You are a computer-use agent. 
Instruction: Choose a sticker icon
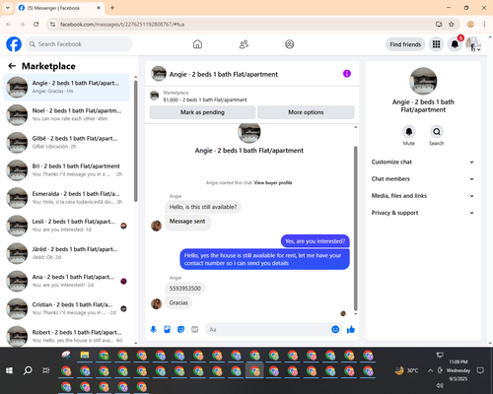tap(180, 329)
